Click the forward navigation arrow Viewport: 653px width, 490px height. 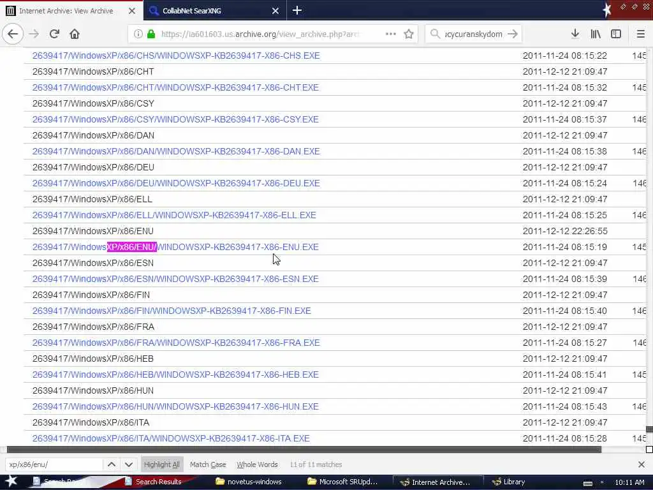click(x=34, y=34)
